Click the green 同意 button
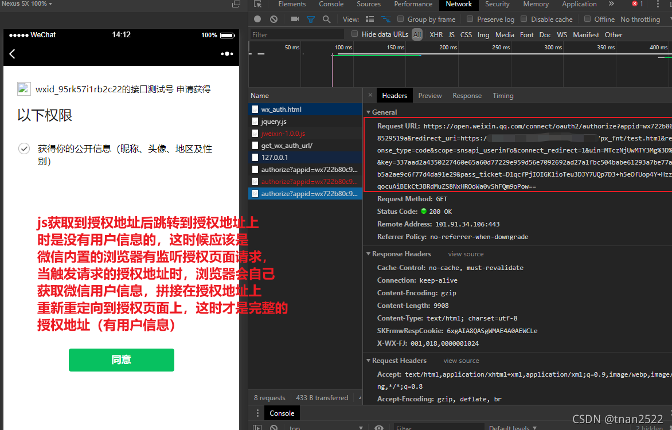The height and width of the screenshot is (430, 672). click(x=122, y=359)
